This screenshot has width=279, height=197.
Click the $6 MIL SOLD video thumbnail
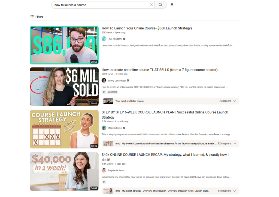tap(64, 87)
